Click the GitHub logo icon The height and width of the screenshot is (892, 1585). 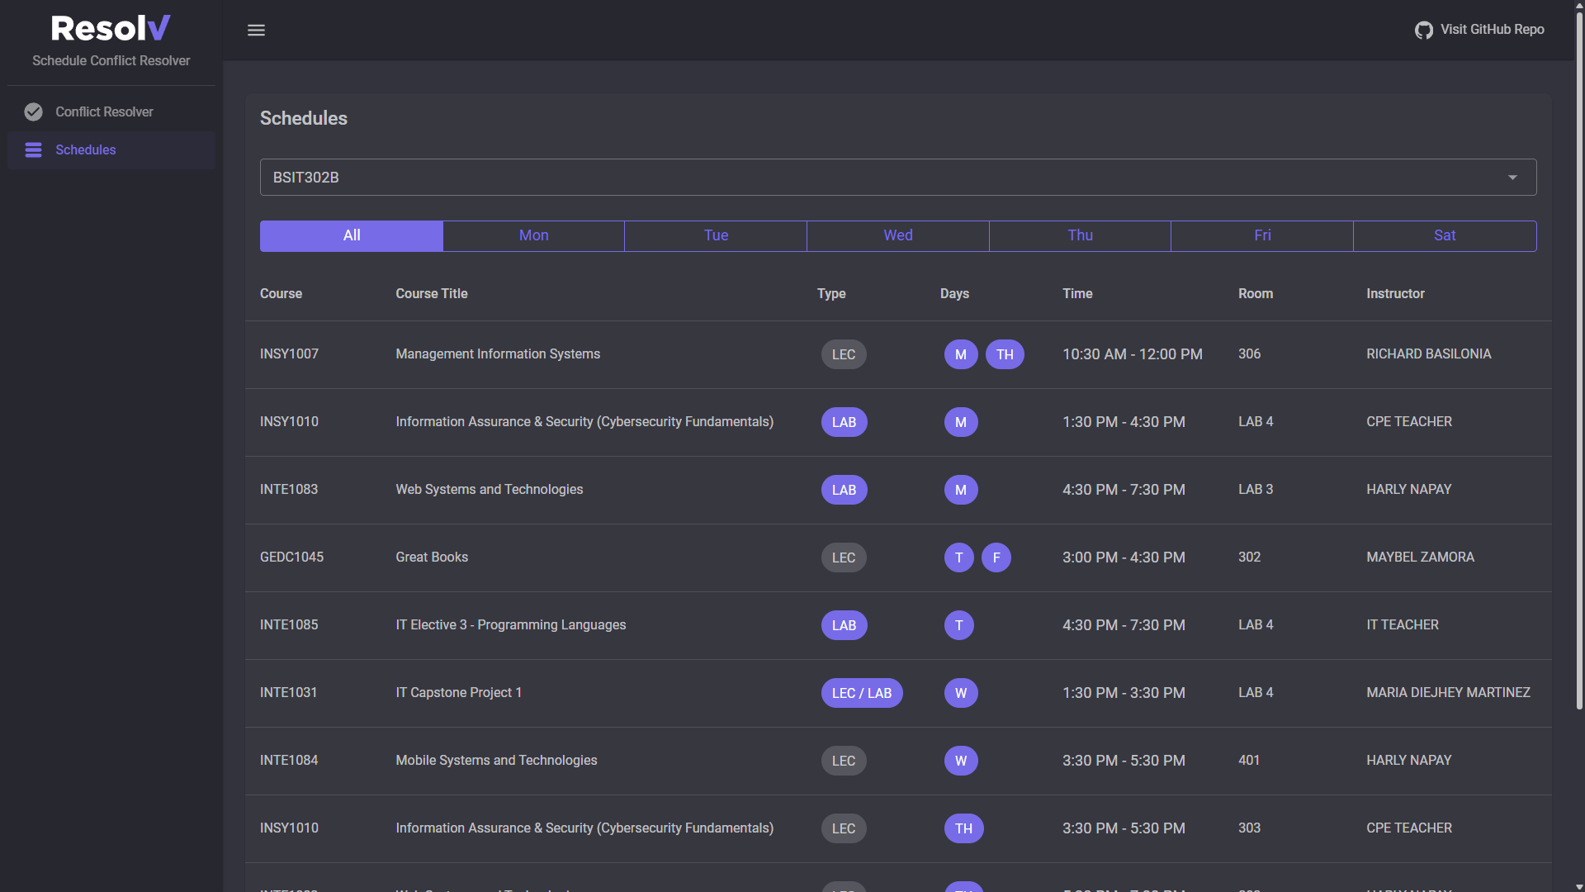[x=1423, y=30]
